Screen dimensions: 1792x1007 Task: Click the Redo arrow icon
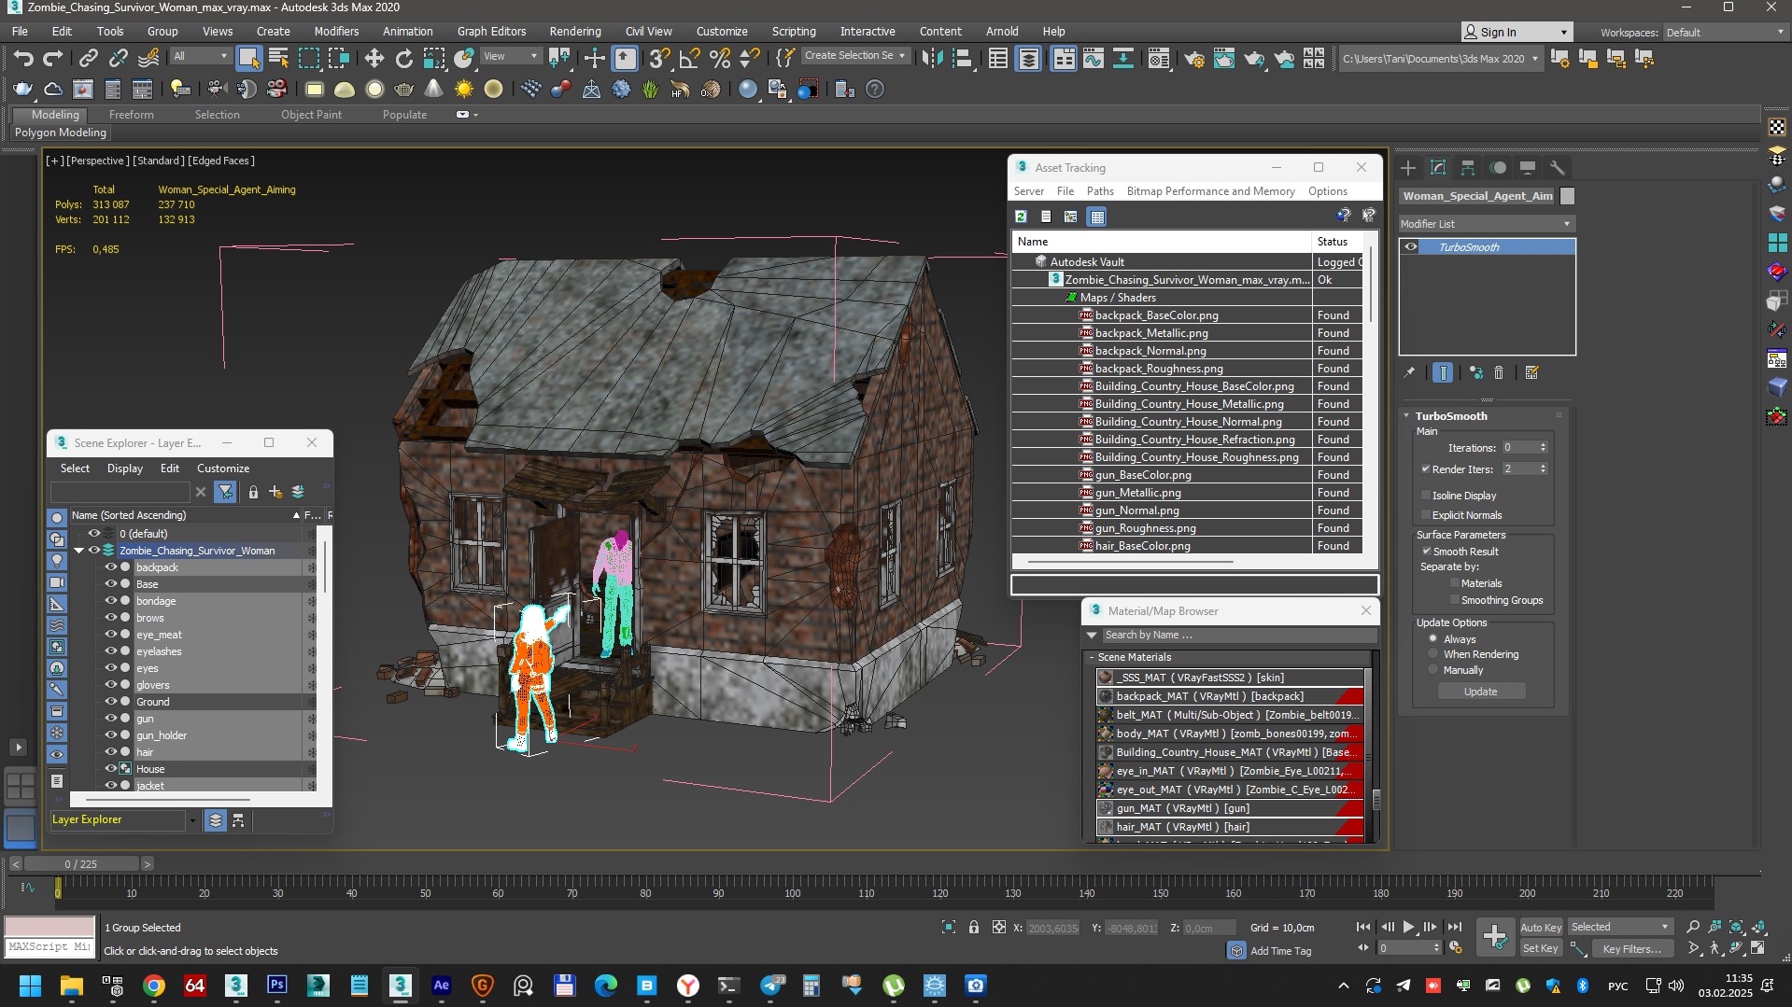click(53, 58)
